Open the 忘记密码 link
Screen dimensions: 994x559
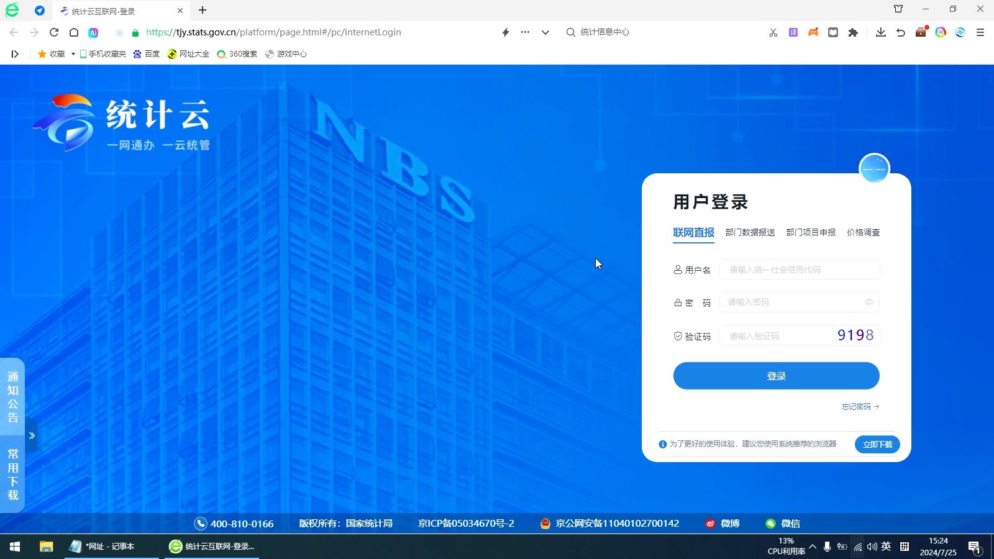tap(860, 407)
